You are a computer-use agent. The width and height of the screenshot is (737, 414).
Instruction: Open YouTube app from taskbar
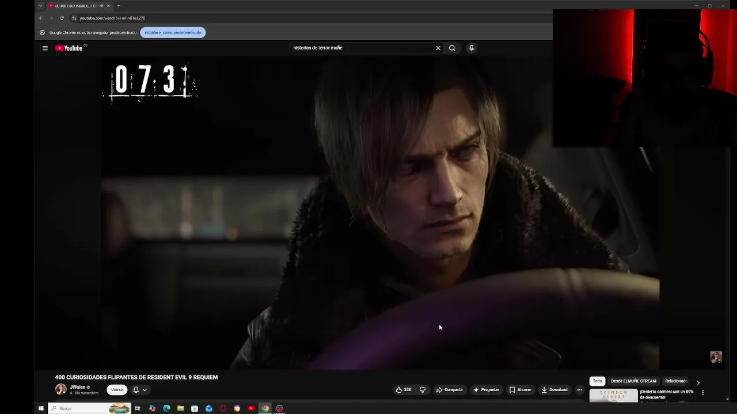pos(251,408)
